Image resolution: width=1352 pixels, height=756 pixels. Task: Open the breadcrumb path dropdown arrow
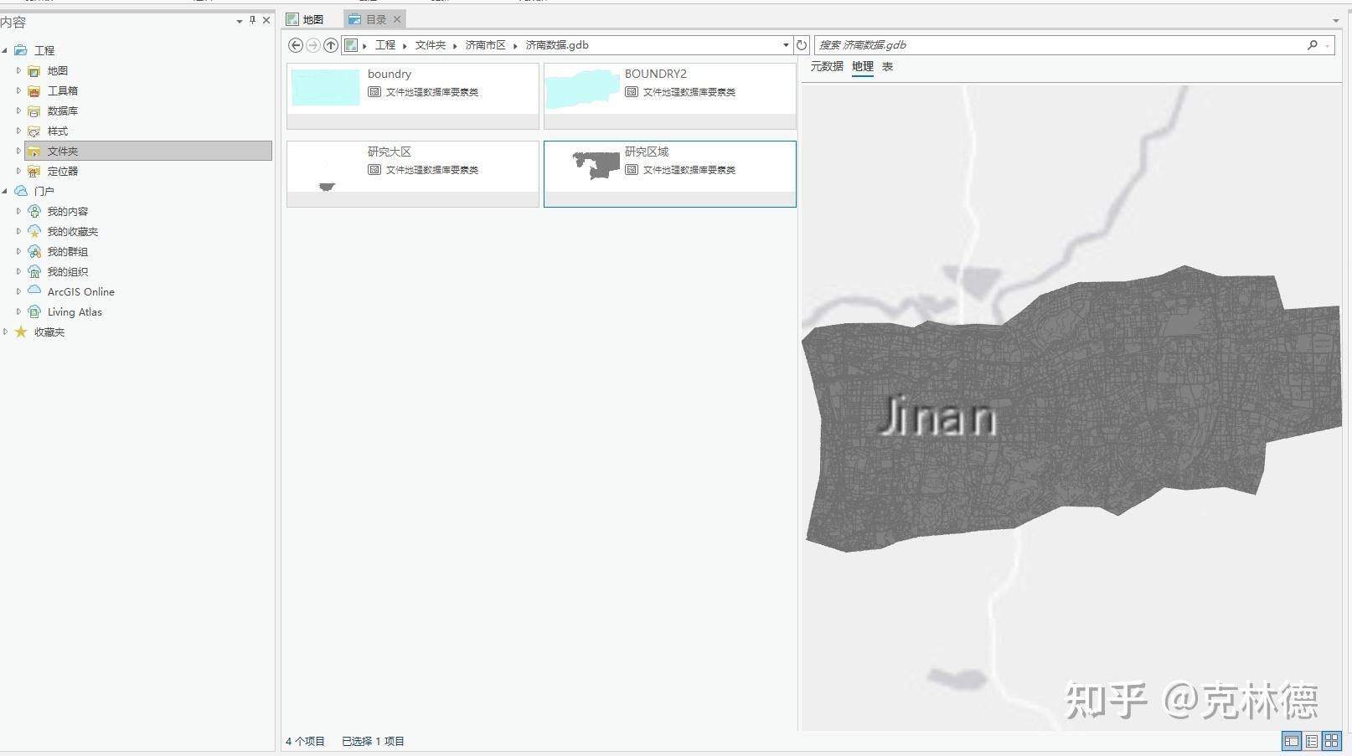pos(785,45)
